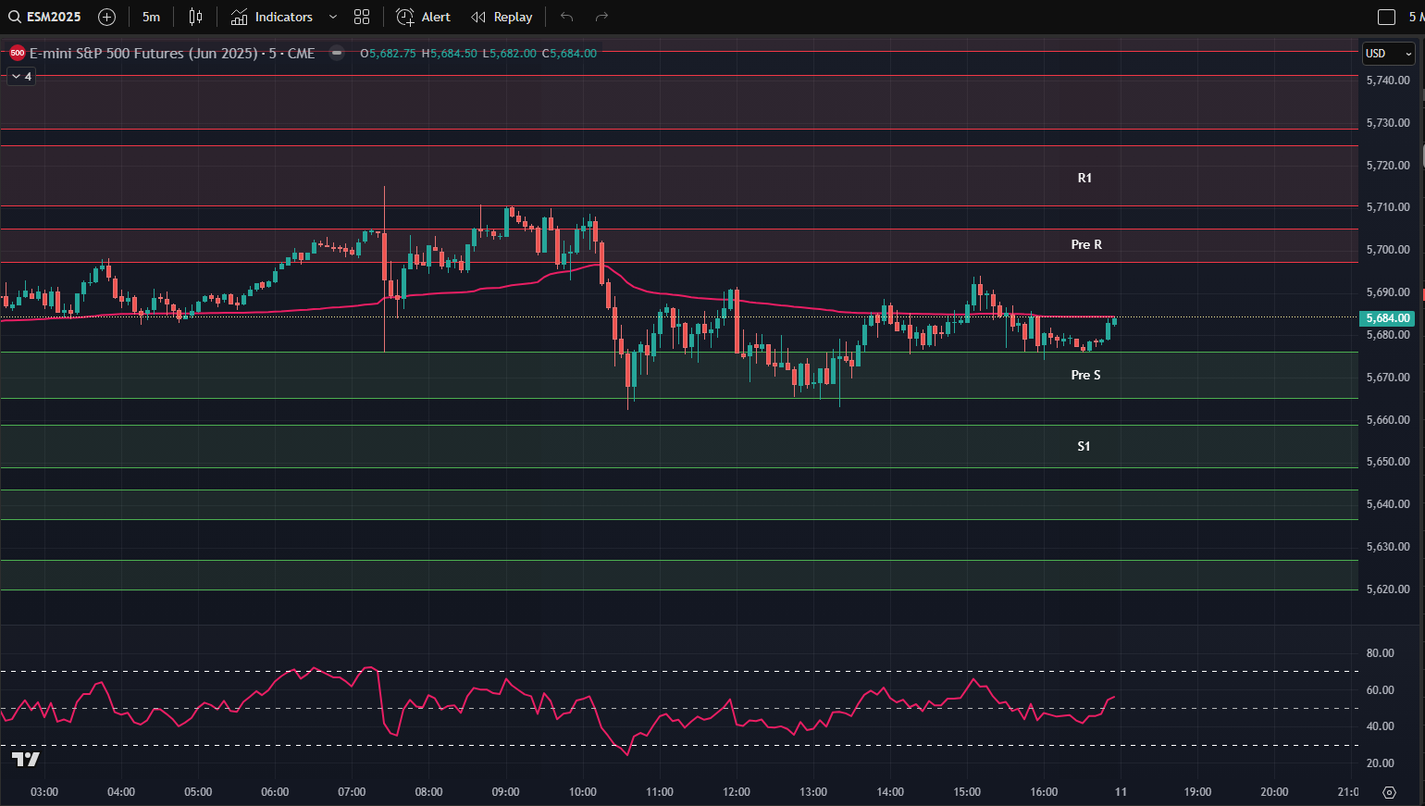Click the 10:00 time axis label
The image size is (1425, 806).
click(583, 792)
